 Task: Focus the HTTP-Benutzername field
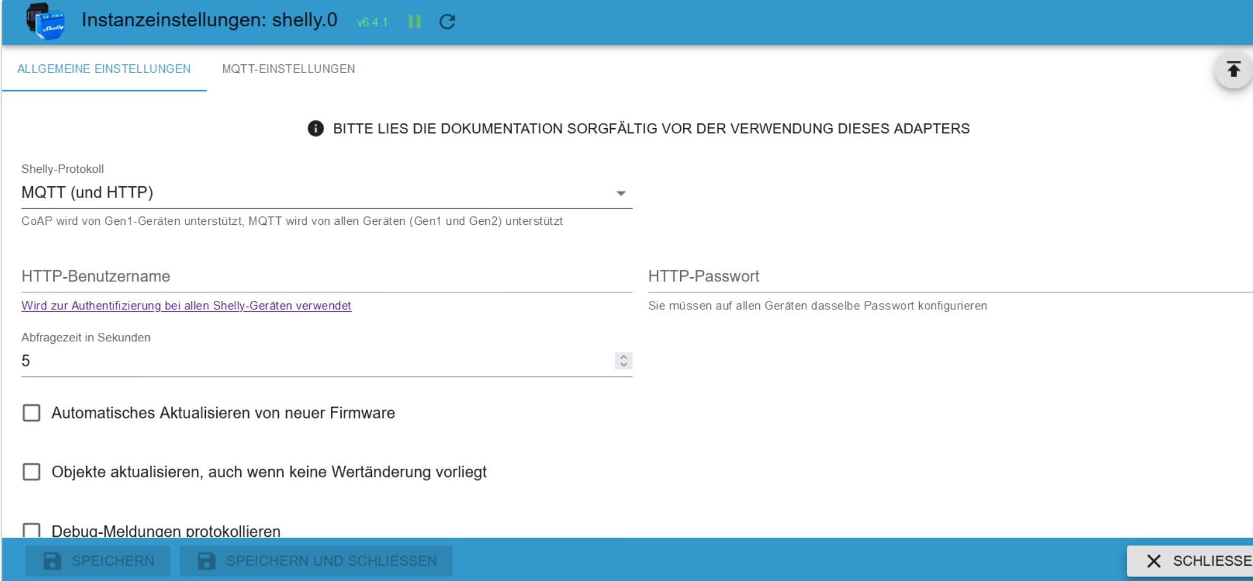327,276
